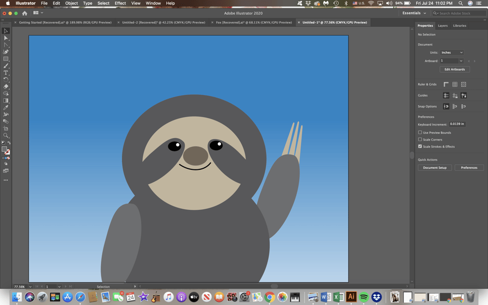Click the Keyboard Increment value field

point(457,124)
